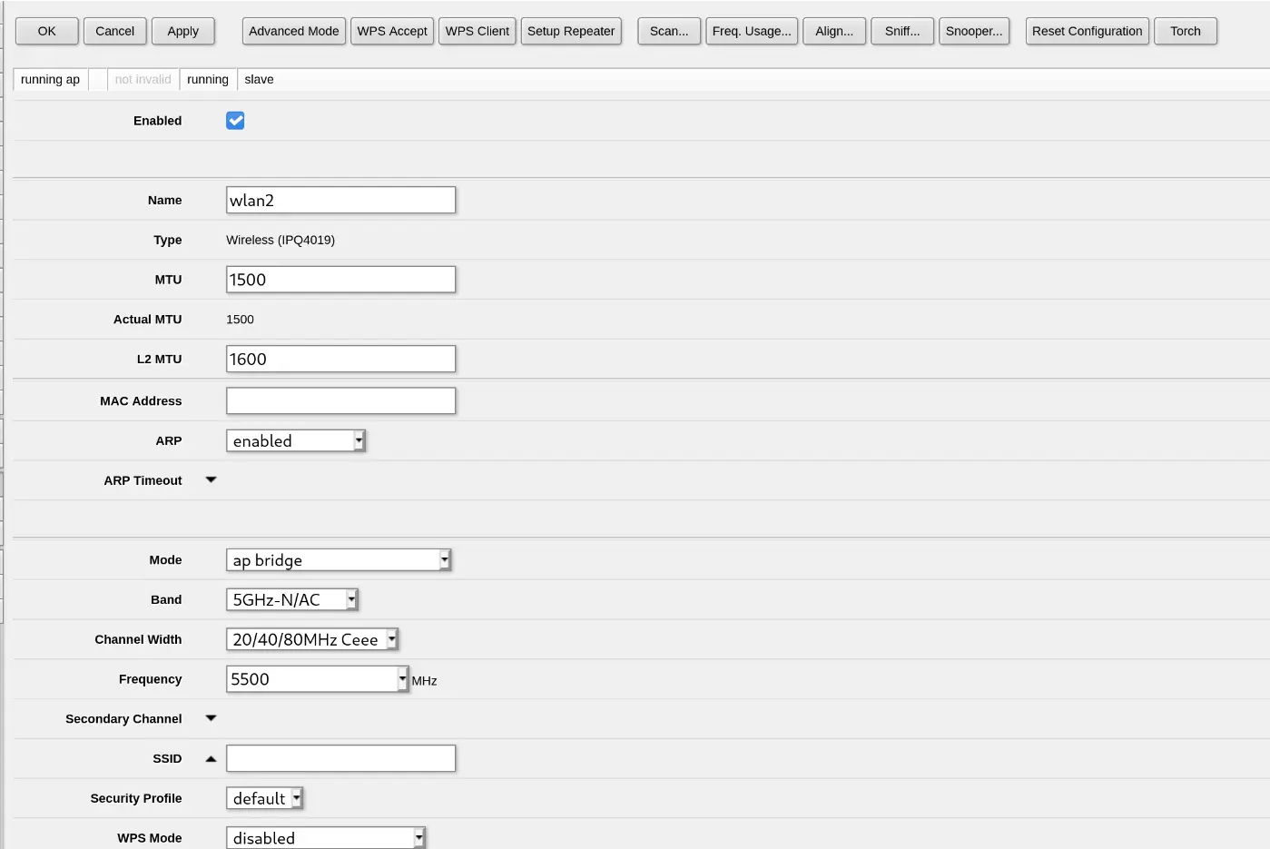
Task: Click the 'not invalid' status text
Action: point(143,79)
